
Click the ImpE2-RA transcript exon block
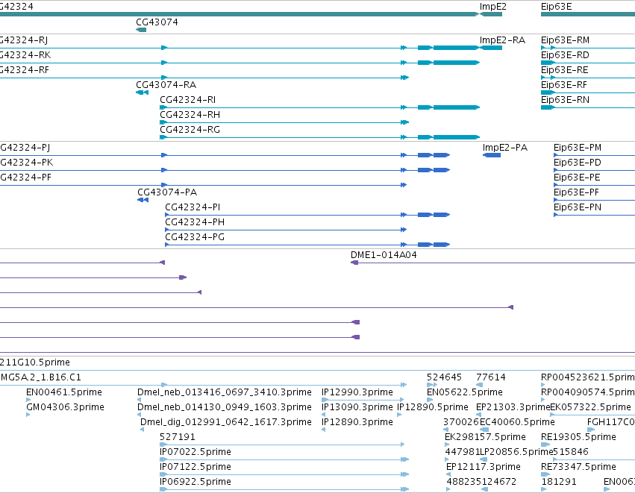[x=491, y=48]
